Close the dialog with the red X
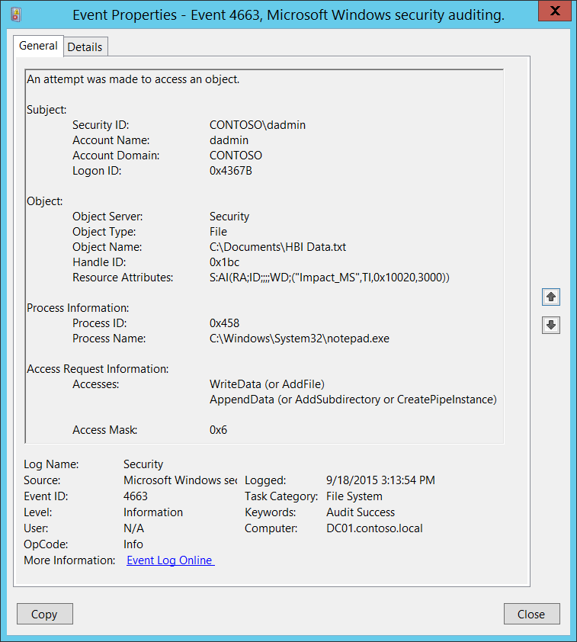Image resolution: width=577 pixels, height=642 pixels. pos(554,11)
